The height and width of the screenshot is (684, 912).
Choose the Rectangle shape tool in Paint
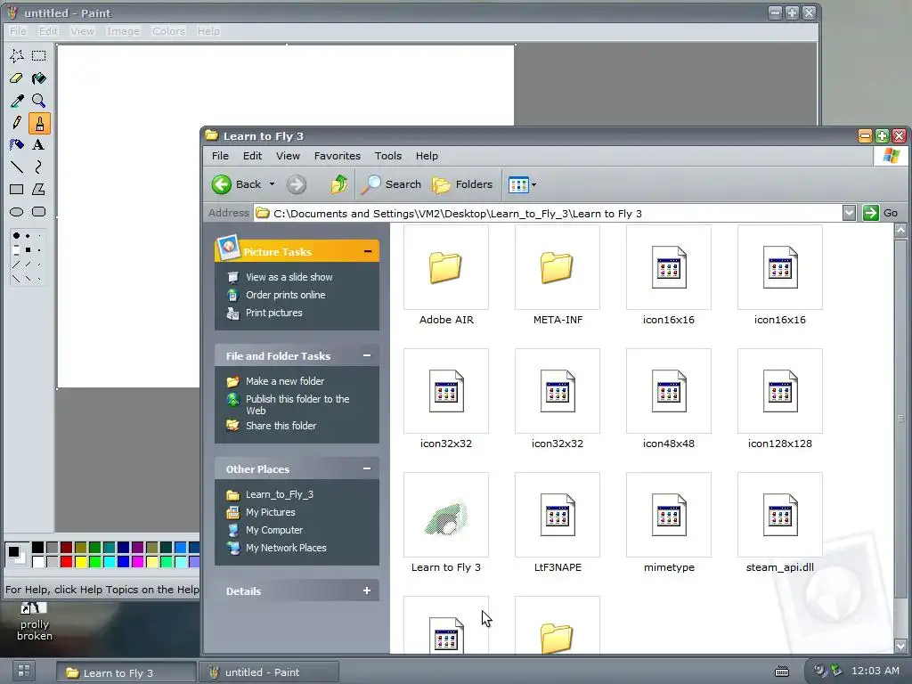17,190
